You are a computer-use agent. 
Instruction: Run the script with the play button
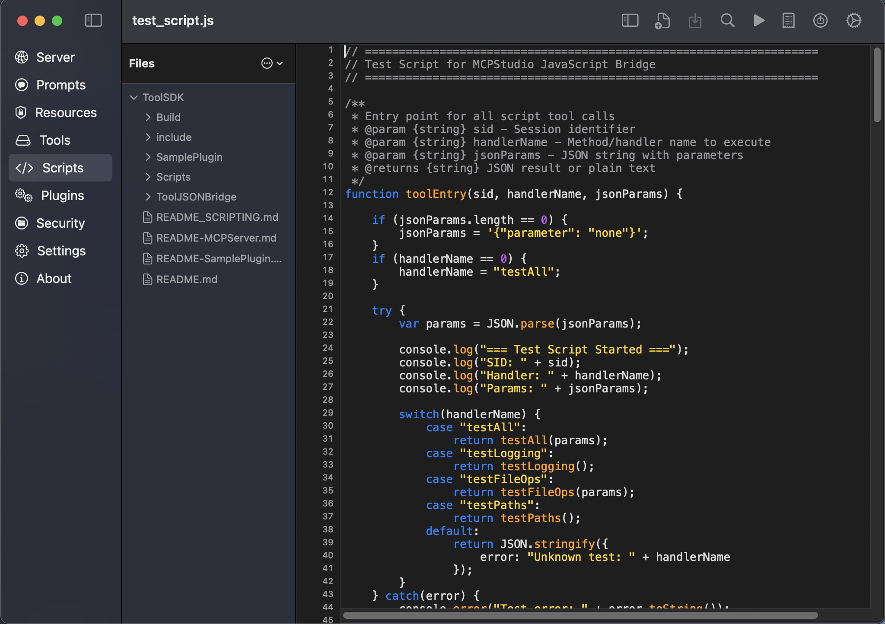759,20
